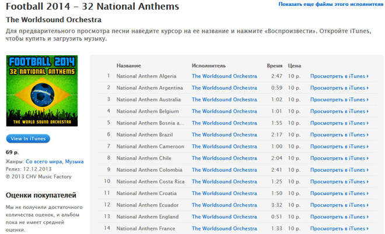The image size is (385, 234).
Task: Select track National Anthem England
Action: tap(148, 217)
